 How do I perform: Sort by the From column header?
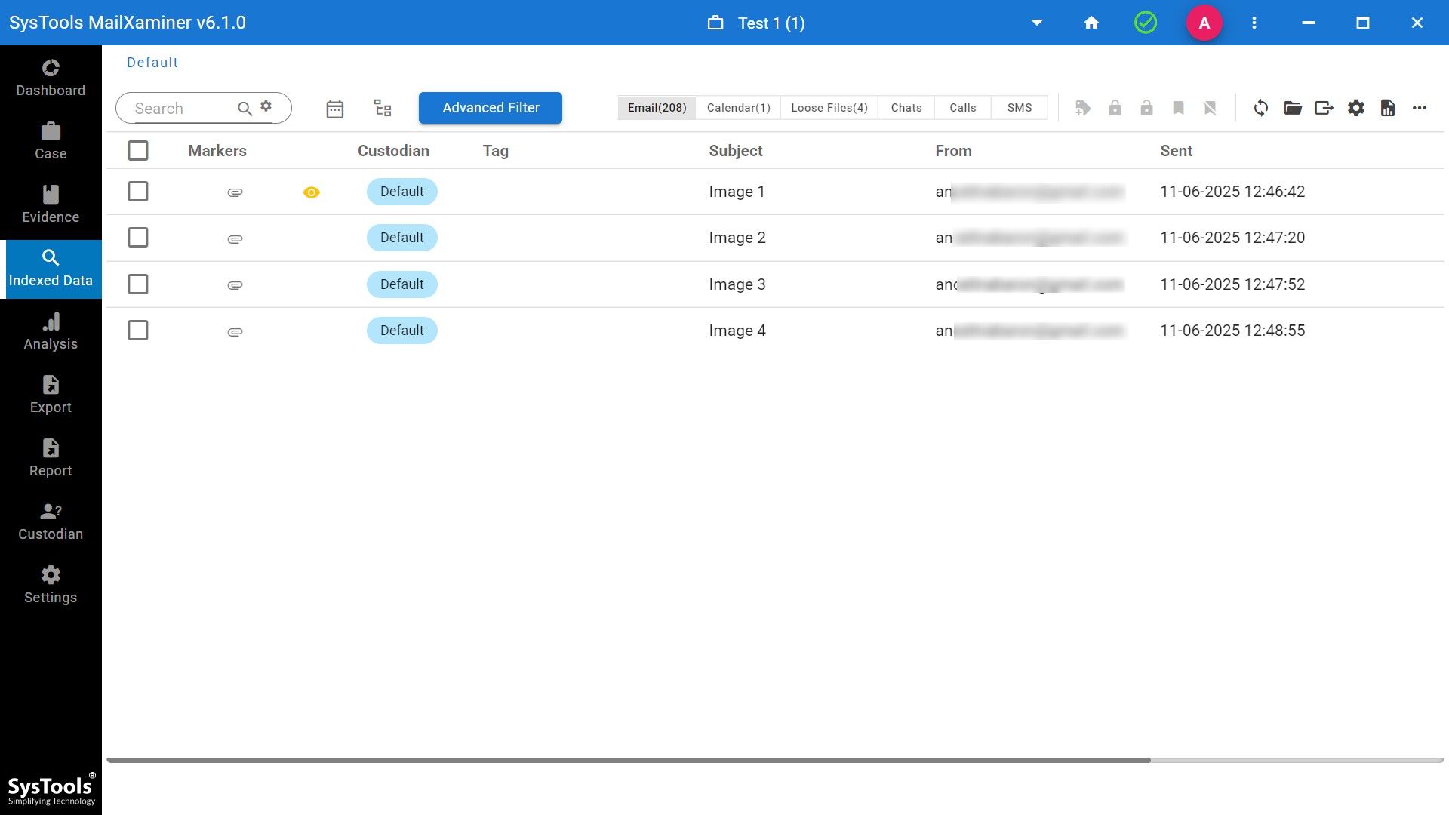pos(953,151)
